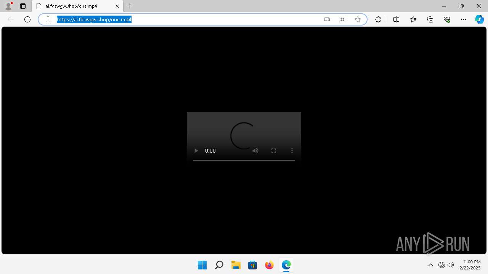
Task: Open the apps grid icon in address bar
Action: 342,19
